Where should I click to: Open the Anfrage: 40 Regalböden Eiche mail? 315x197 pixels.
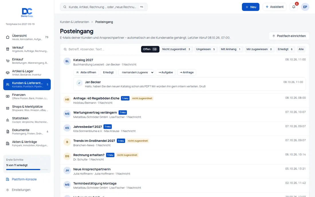pos(184,101)
